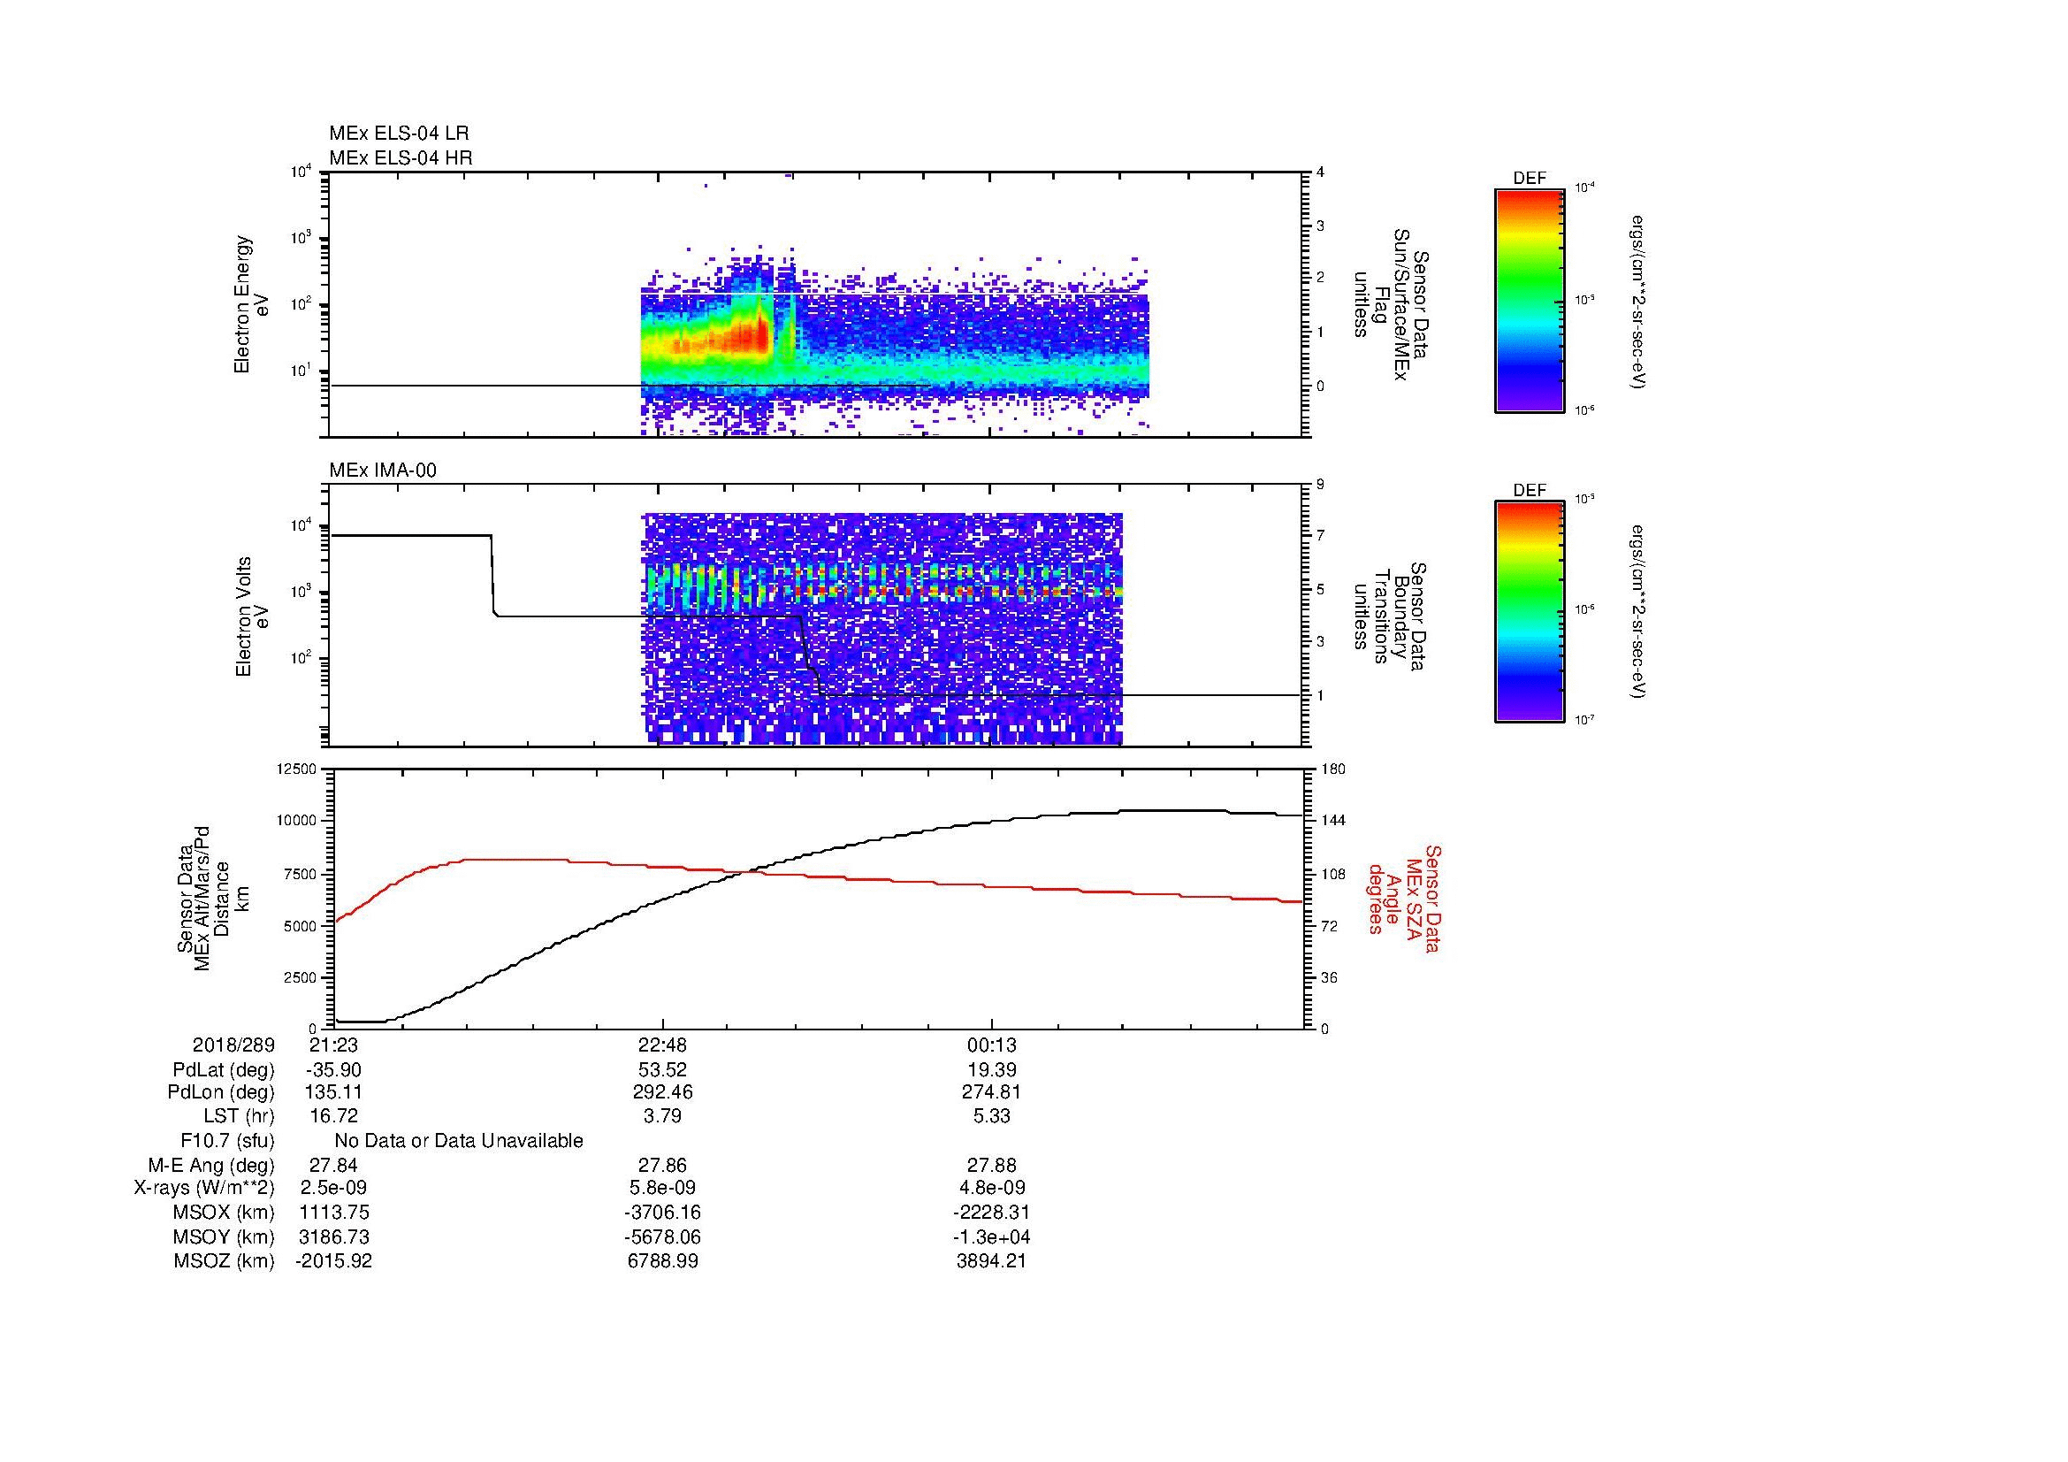Click the MSOX value -3706.16

coord(663,1213)
